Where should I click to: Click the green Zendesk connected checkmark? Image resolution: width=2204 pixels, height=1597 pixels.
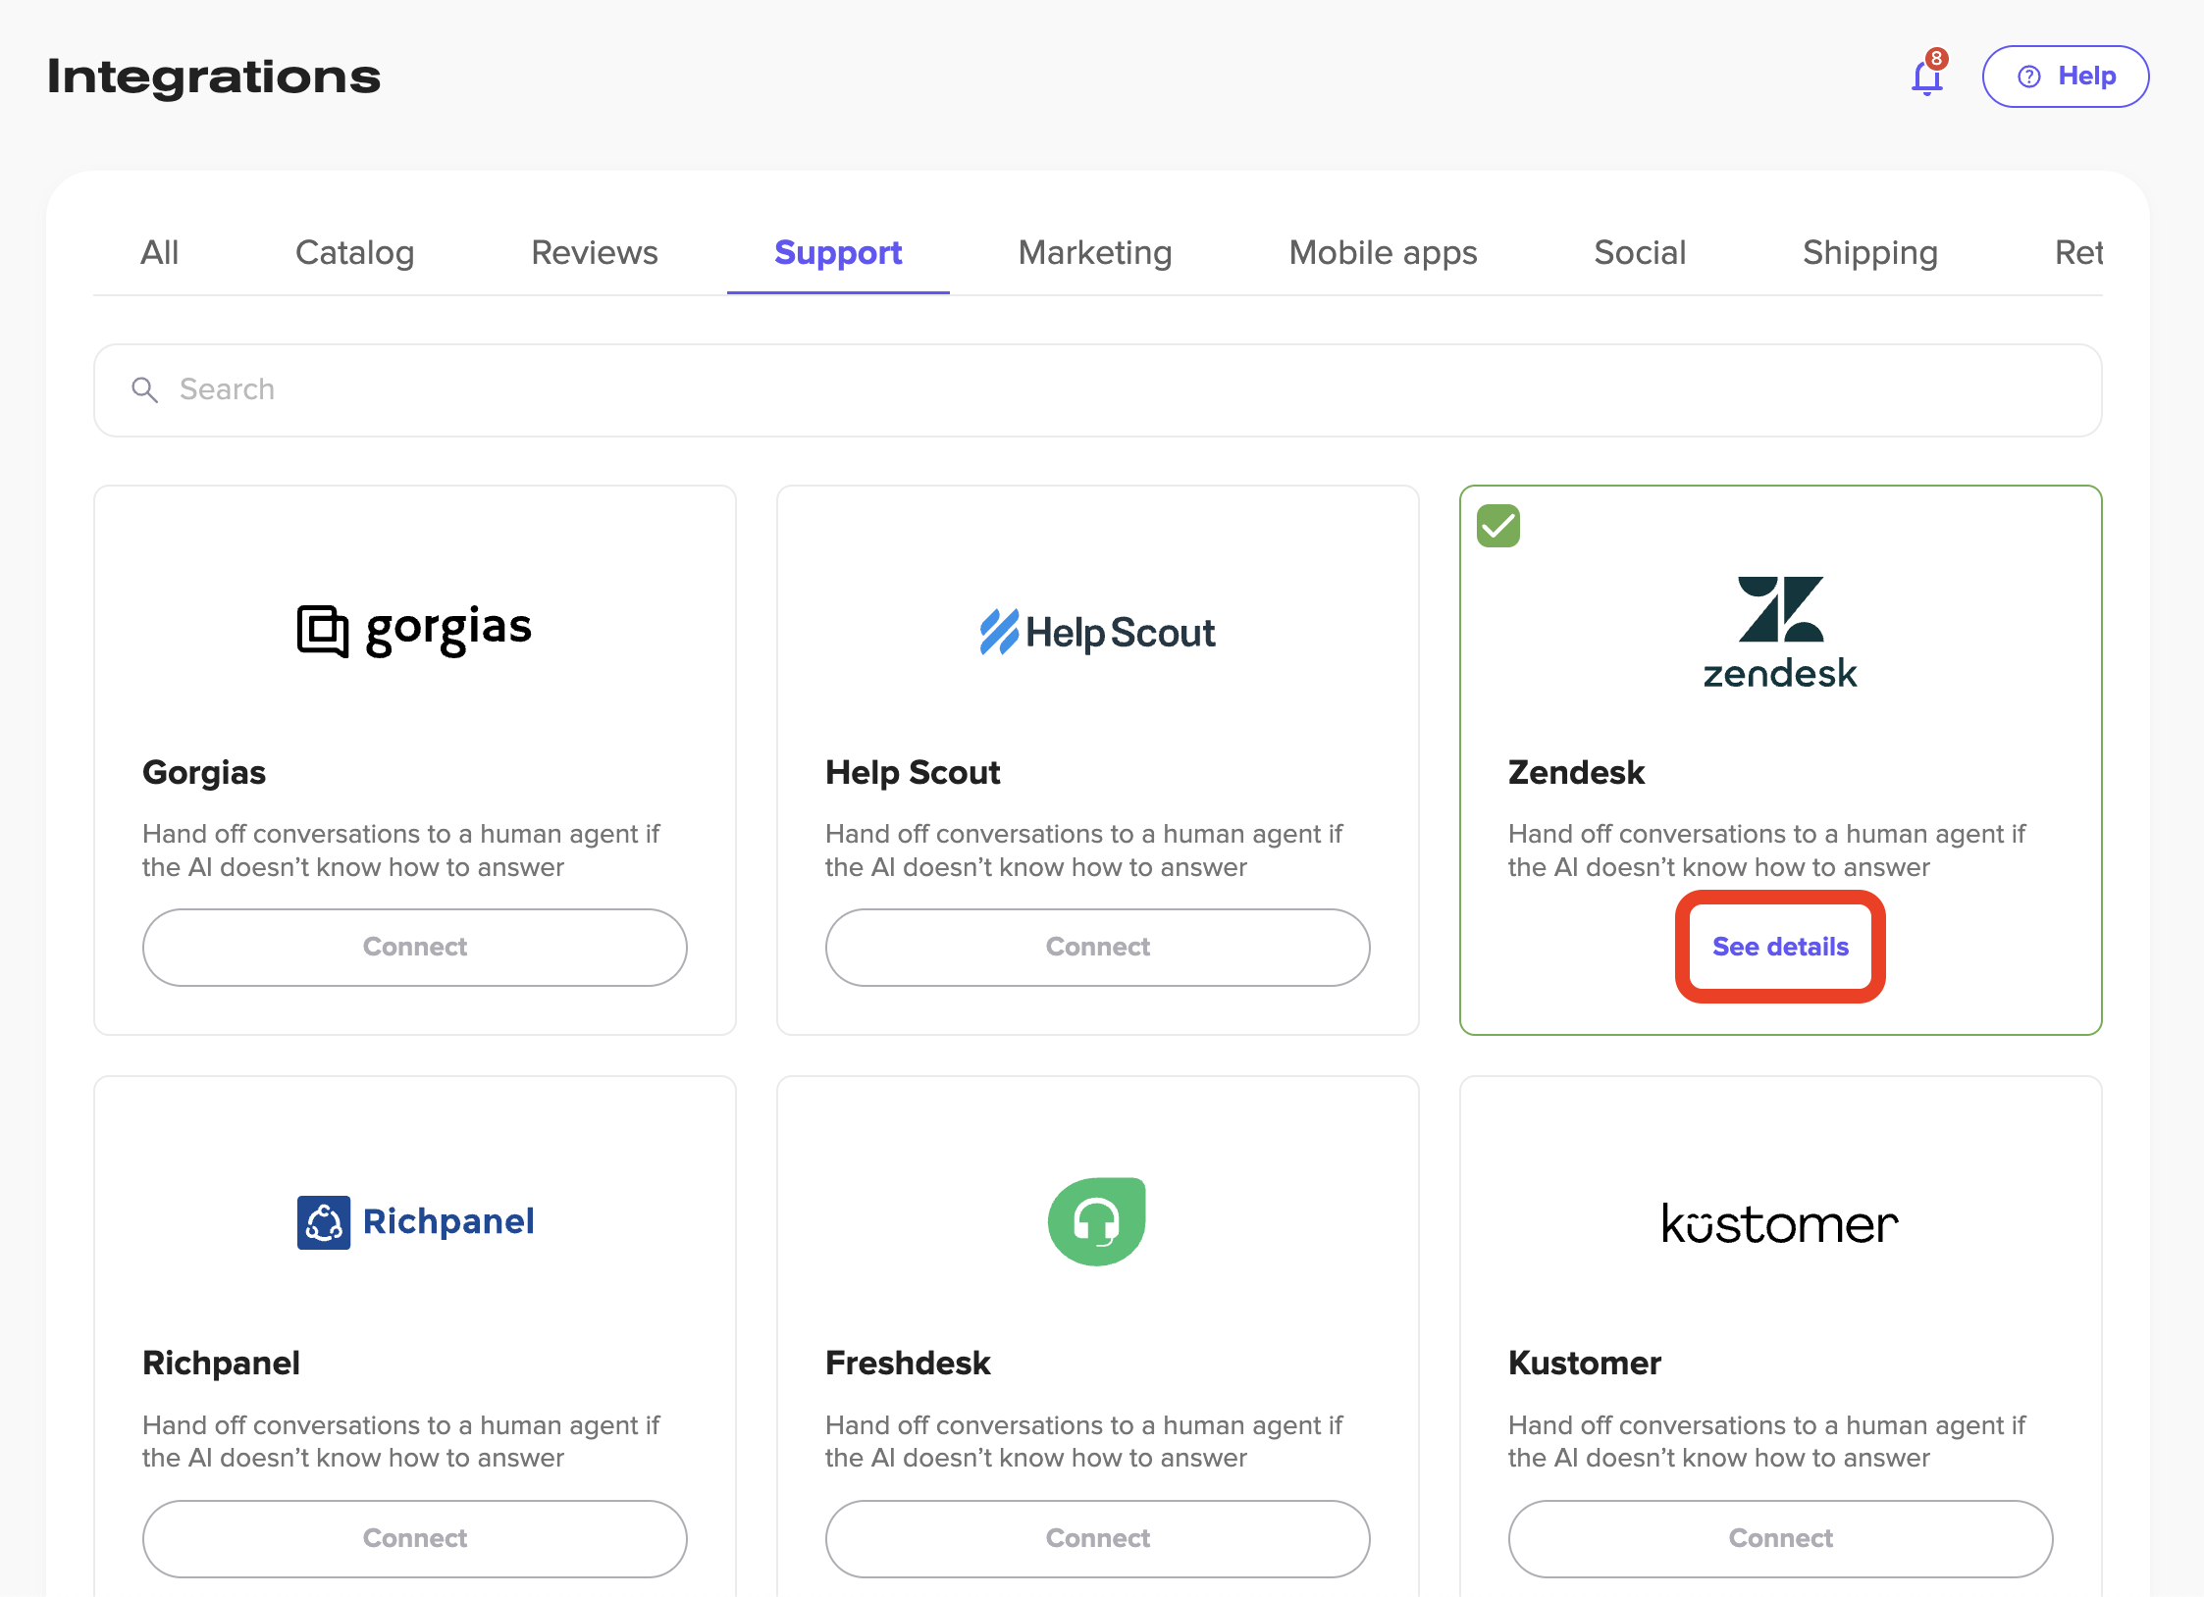click(x=1498, y=526)
